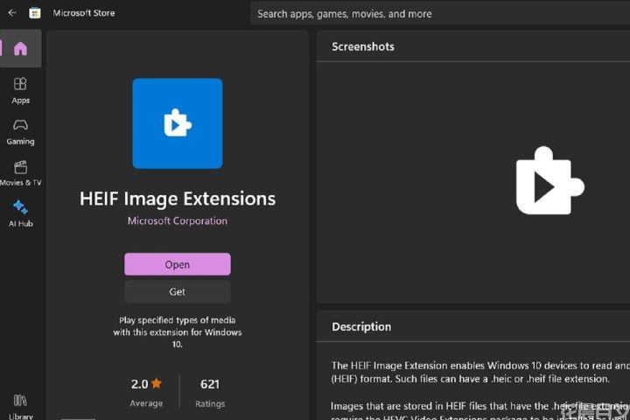Visit the Microsoft Corporation publisher link
This screenshot has width=630, height=420.
coord(178,220)
